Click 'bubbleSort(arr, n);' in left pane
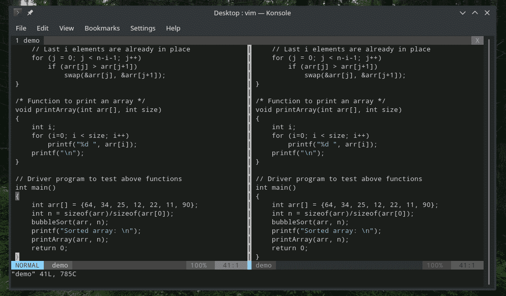The height and width of the screenshot is (296, 506). (x=70, y=222)
